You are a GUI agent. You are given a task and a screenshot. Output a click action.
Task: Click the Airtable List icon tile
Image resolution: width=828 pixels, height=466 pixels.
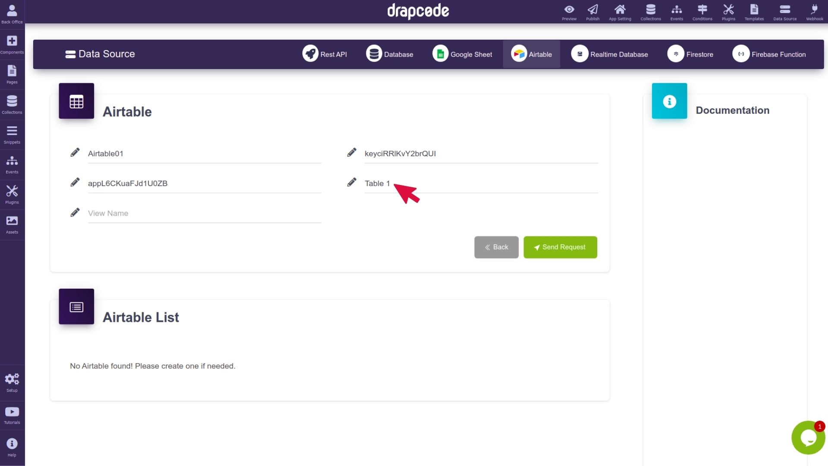pos(76,306)
